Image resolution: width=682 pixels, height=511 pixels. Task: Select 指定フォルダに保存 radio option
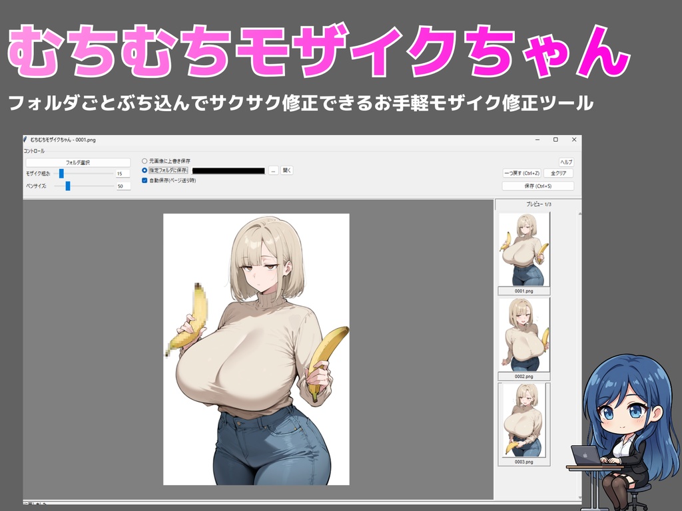tap(145, 170)
